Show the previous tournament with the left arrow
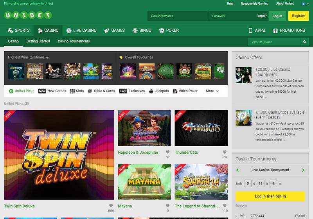The image size is (313, 219). point(237,170)
